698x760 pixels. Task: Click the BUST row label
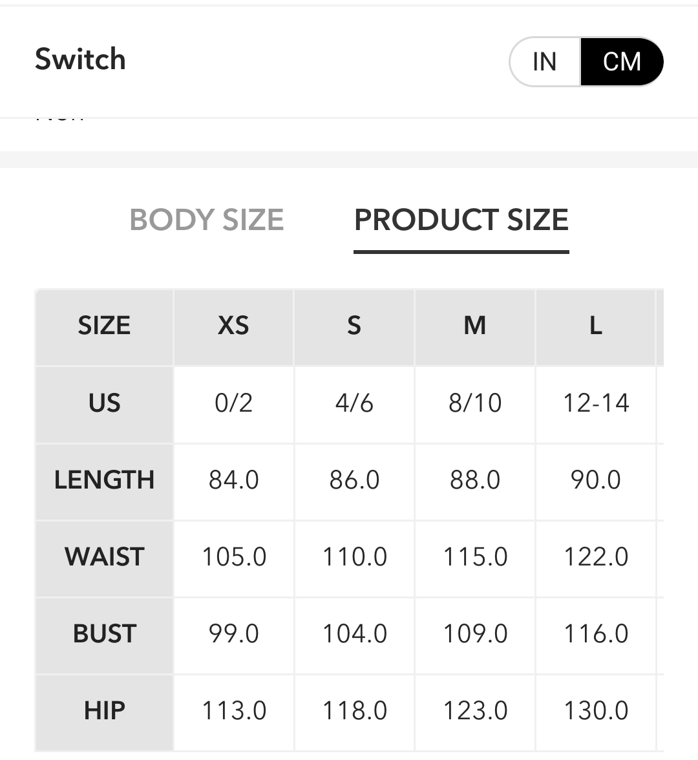click(x=104, y=634)
